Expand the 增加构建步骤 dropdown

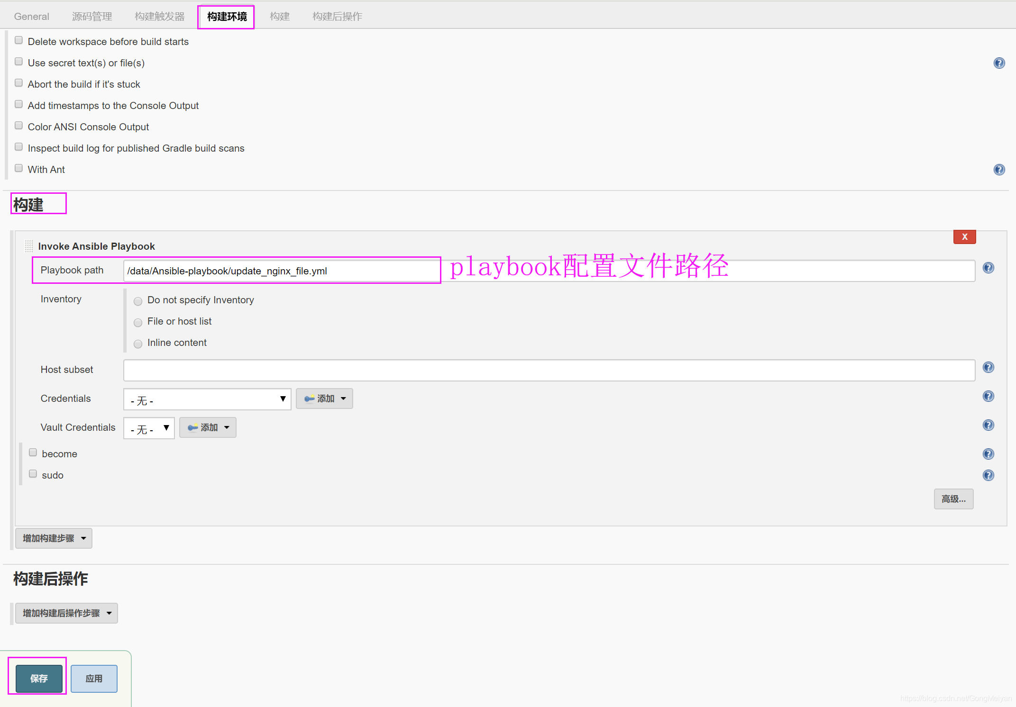point(54,538)
